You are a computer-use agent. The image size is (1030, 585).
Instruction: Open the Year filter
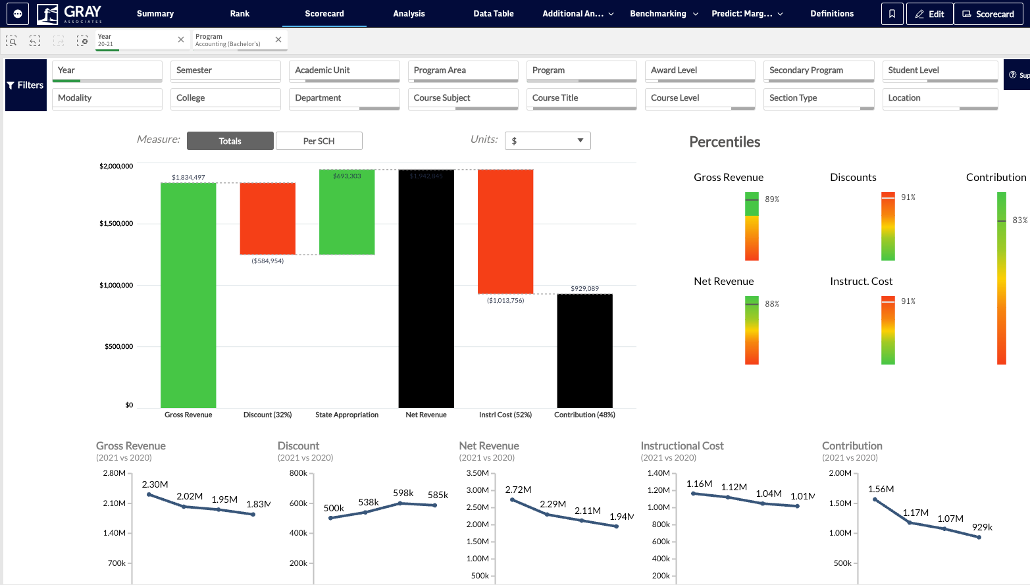click(107, 71)
